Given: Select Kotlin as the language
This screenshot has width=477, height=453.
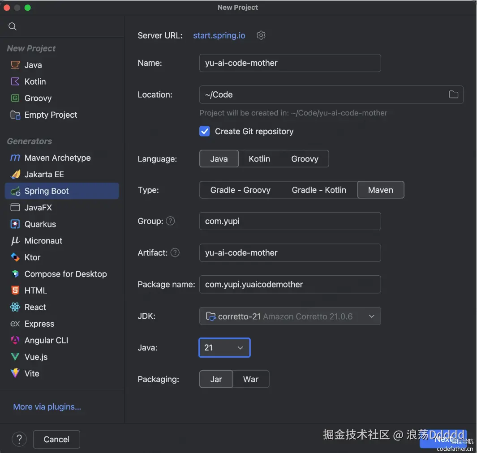Looking at the screenshot, I should [259, 159].
